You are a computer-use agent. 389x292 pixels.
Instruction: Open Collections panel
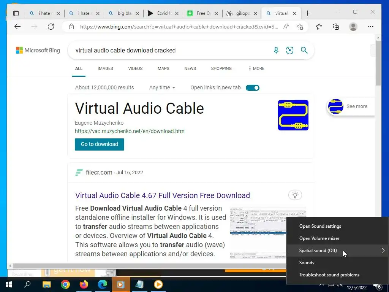[336, 27]
